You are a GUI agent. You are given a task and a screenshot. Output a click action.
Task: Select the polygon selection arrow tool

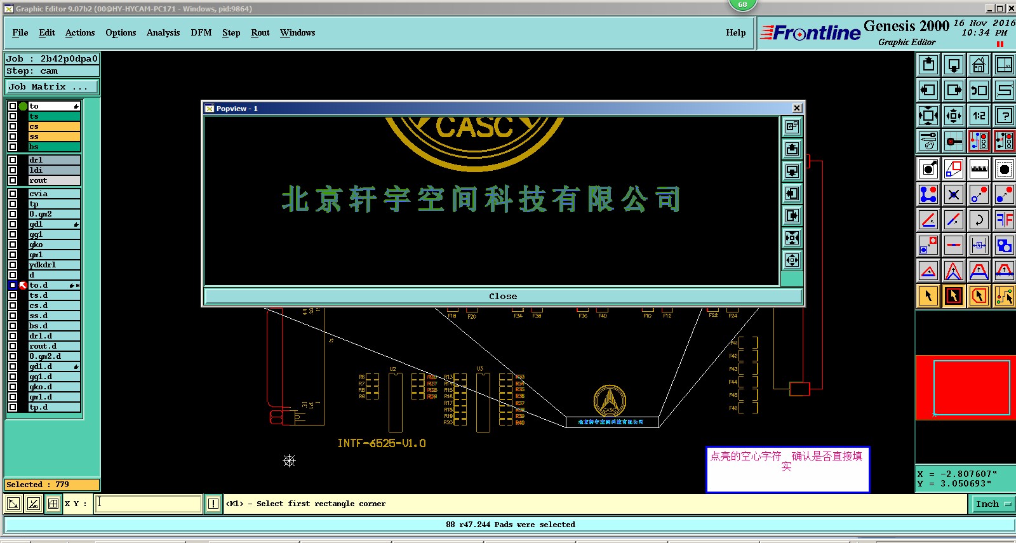pyautogui.click(x=979, y=296)
